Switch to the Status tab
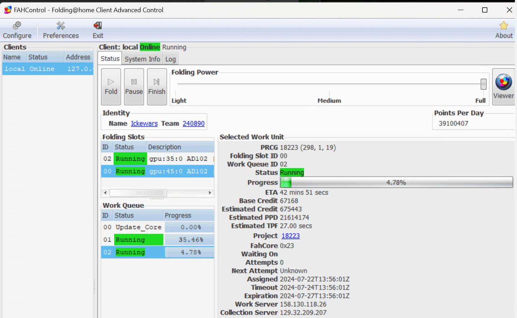Image resolution: width=517 pixels, height=318 pixels. coord(110,59)
